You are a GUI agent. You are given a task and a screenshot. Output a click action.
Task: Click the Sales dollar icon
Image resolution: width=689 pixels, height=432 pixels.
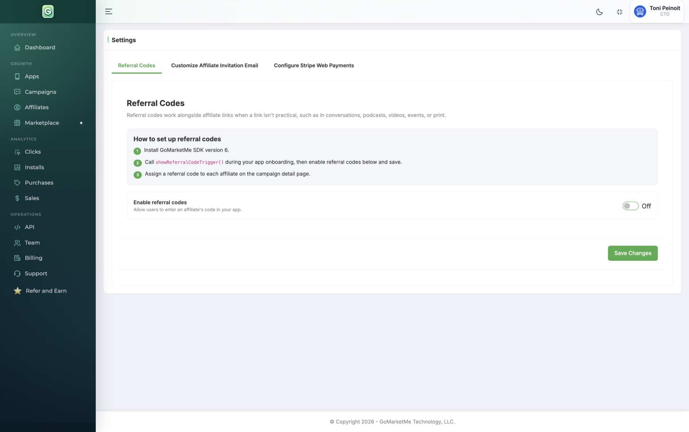[17, 198]
